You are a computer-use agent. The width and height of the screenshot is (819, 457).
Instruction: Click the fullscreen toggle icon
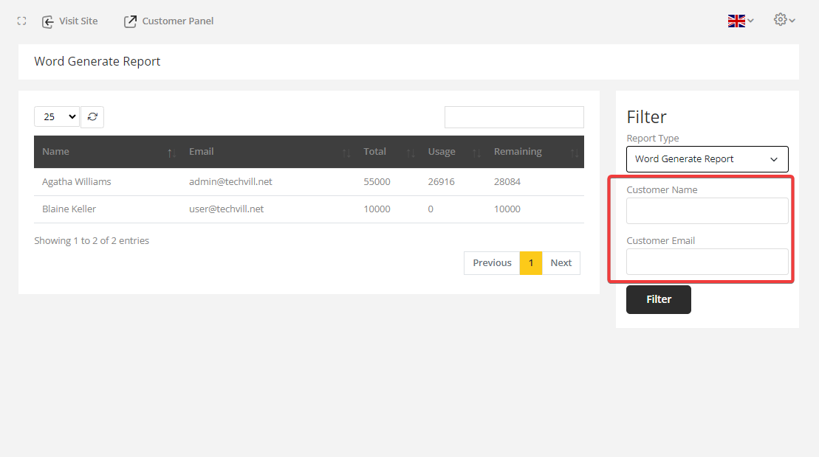click(x=21, y=21)
